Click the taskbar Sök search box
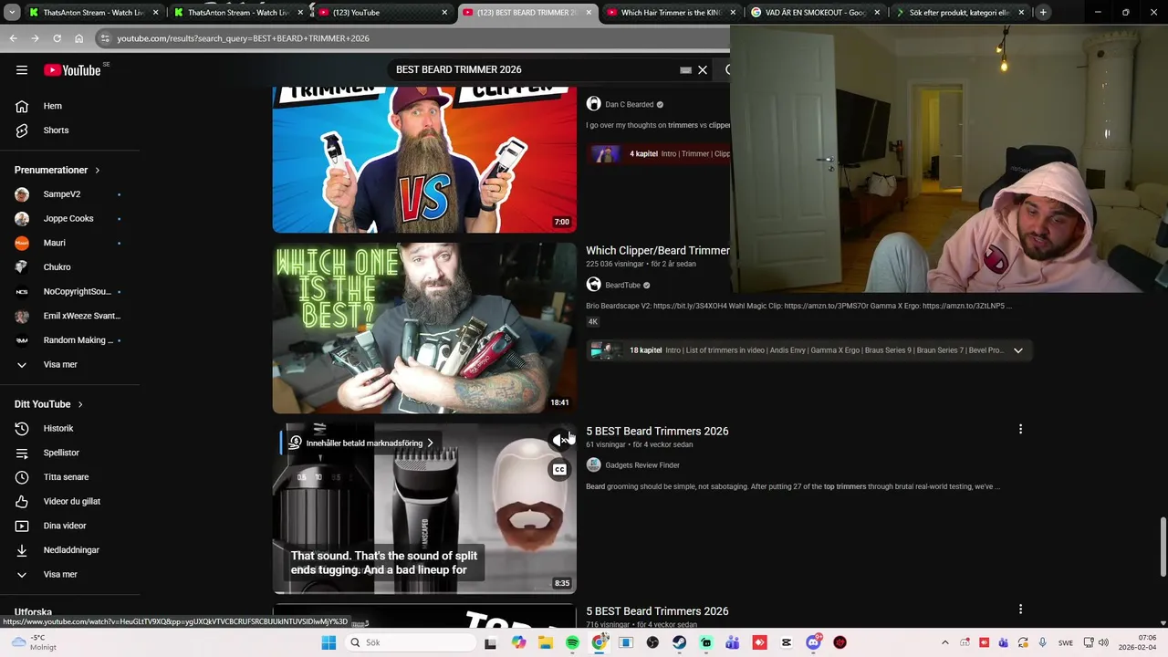Viewport: 1168px width, 657px height. 411,642
